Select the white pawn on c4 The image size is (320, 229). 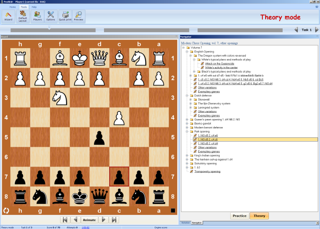pyautogui.click(x=119, y=118)
